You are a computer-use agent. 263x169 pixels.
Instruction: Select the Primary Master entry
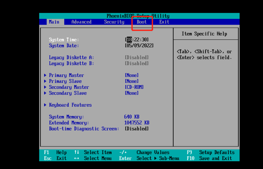tap(67, 75)
